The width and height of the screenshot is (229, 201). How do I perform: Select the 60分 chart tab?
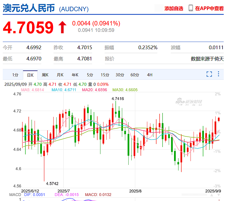click(135, 75)
